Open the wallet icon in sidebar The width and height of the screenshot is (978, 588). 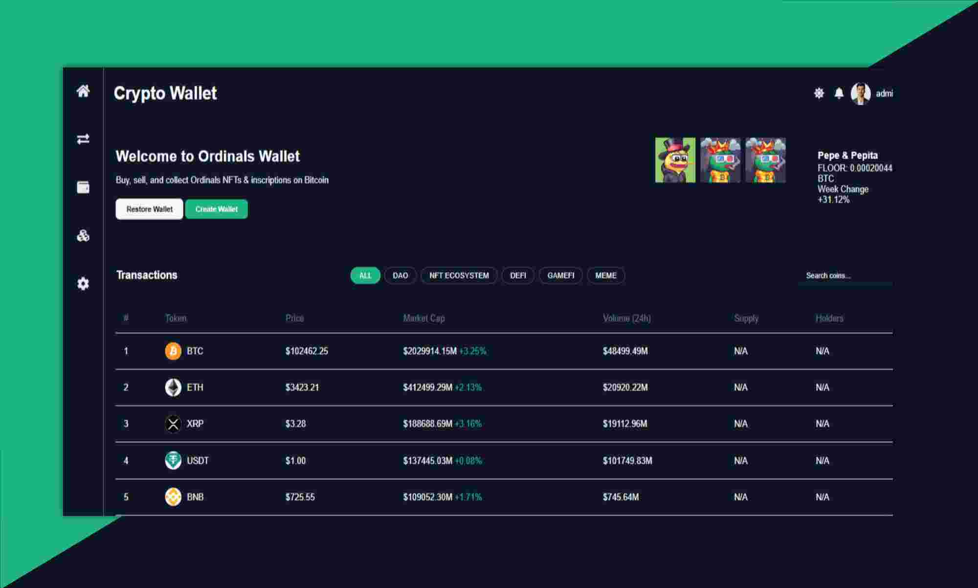[x=83, y=187]
